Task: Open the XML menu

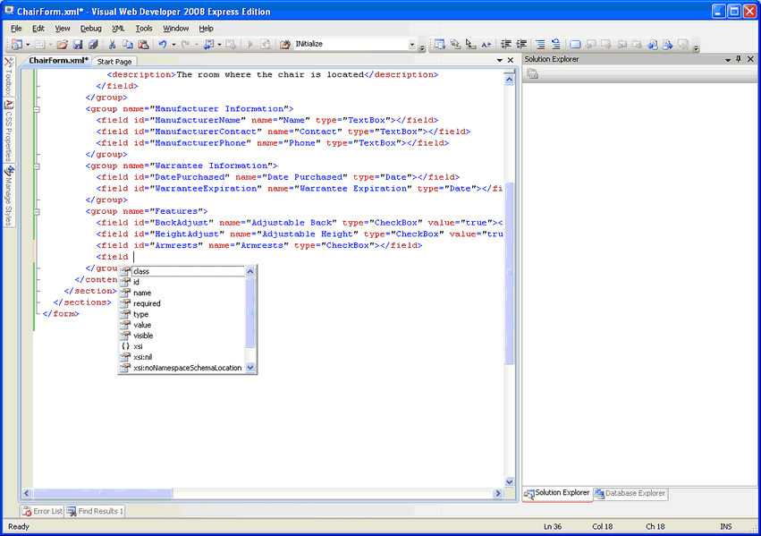Action: tap(118, 28)
